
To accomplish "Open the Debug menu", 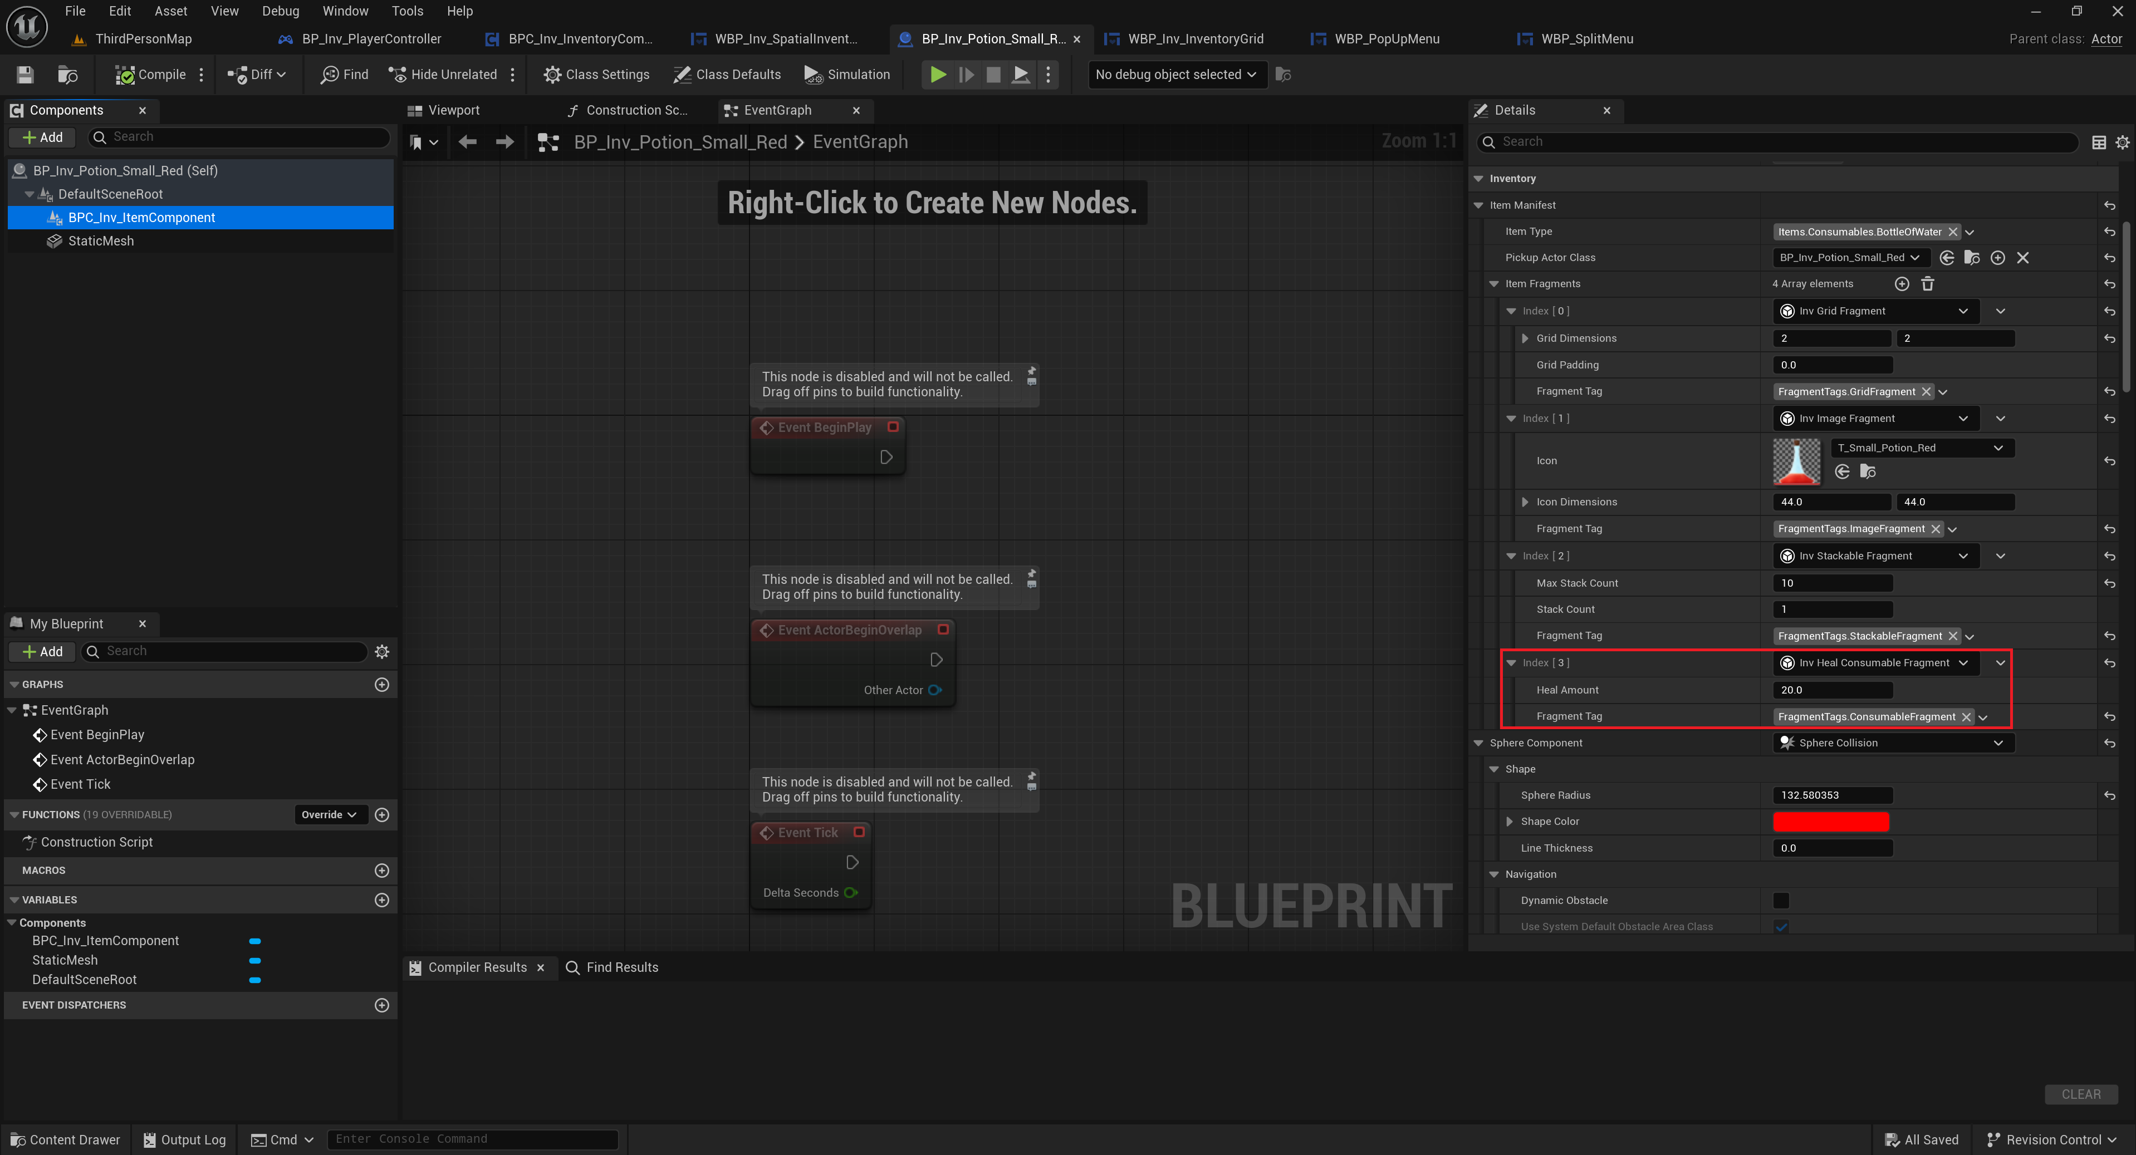I will point(280,11).
